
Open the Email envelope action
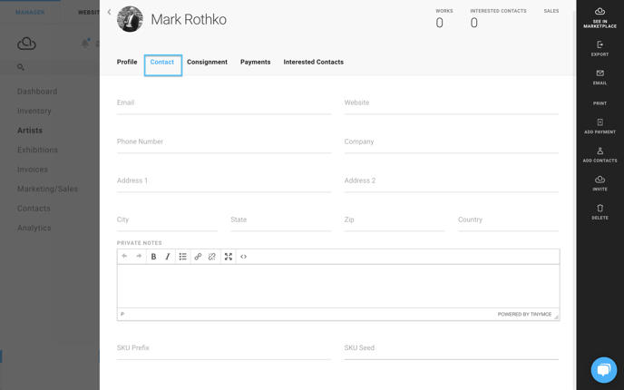[600, 73]
